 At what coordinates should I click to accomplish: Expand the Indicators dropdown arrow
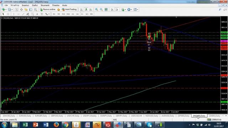tap(125, 10)
